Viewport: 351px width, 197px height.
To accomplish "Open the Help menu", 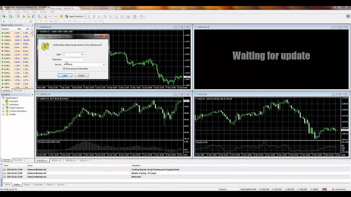I will tap(52, 12).
